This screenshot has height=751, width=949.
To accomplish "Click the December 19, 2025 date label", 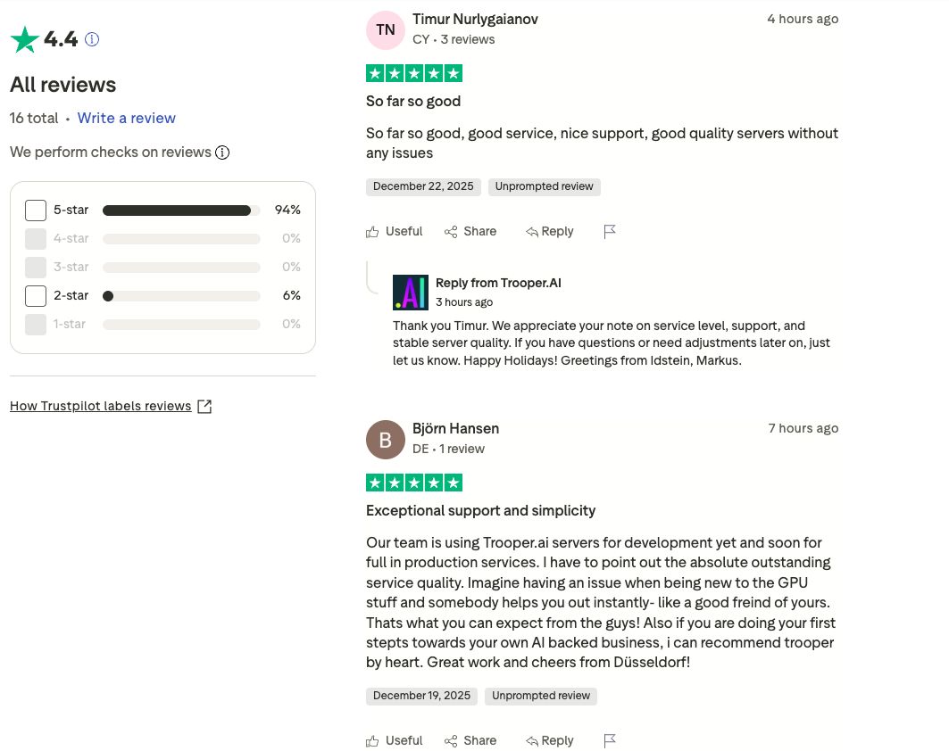I will pos(421,696).
